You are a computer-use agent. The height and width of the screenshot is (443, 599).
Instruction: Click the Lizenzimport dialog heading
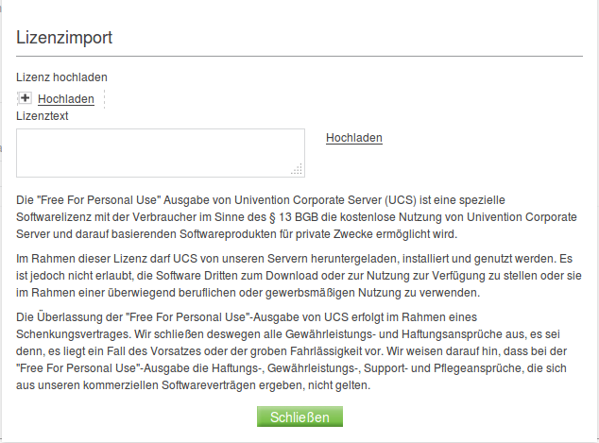(65, 38)
